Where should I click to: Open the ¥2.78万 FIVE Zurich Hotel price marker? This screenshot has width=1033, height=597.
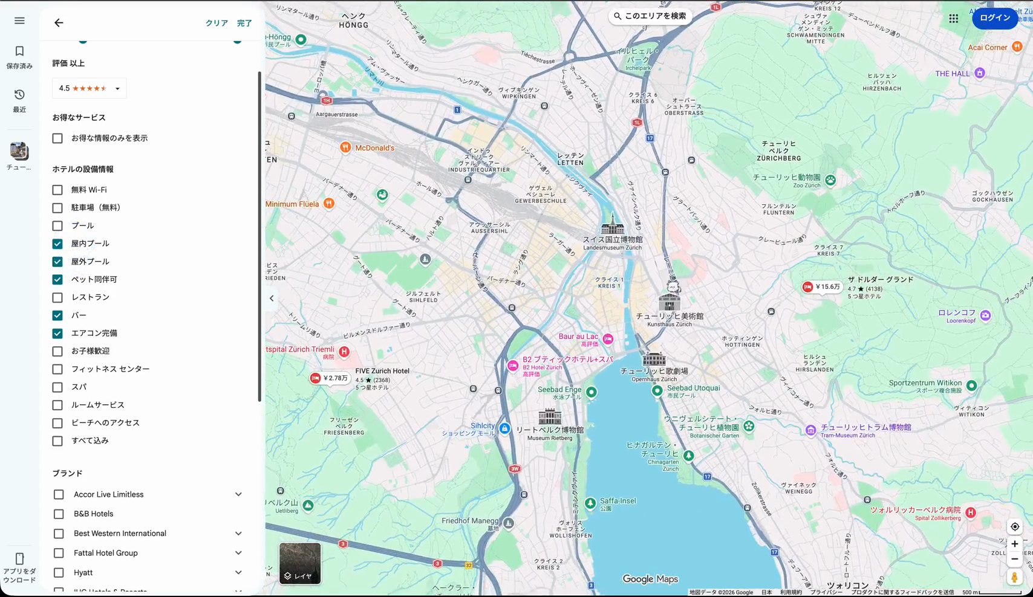coord(330,378)
